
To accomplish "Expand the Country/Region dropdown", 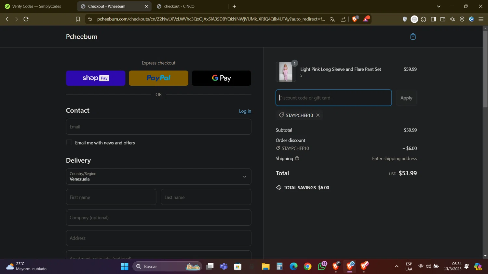I will pos(158,177).
